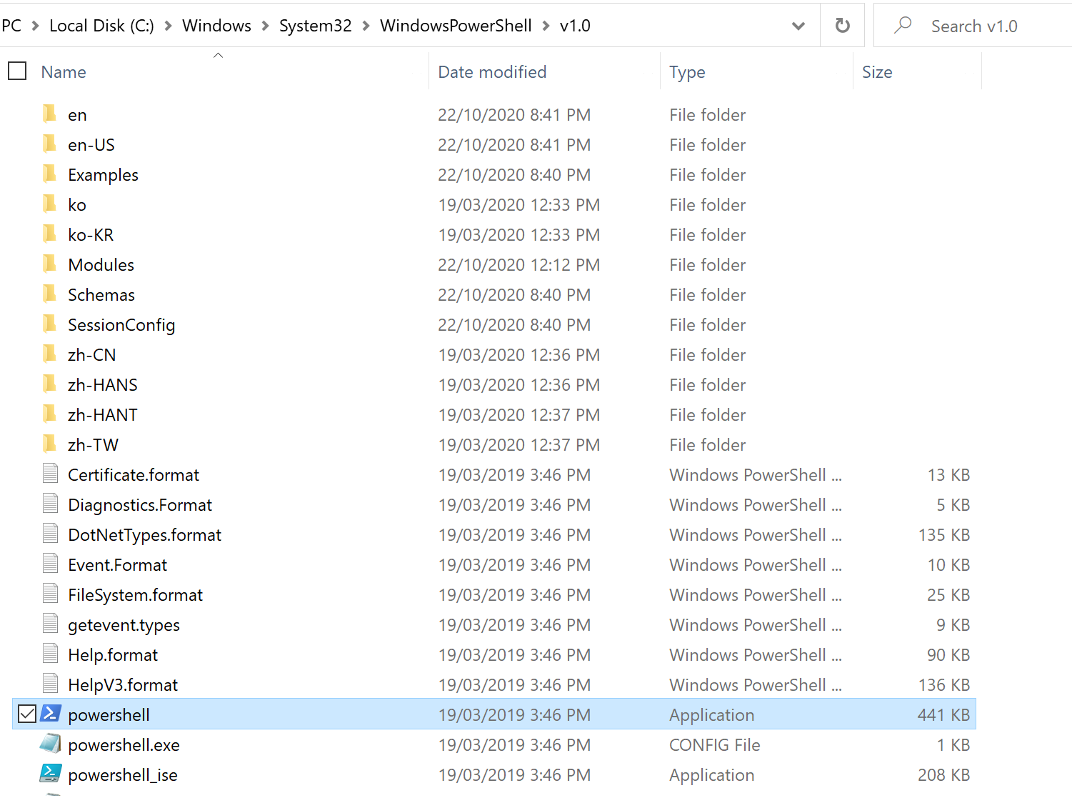The height and width of the screenshot is (803, 1072).
Task: Click the v1.0 breadcrumb
Action: 575,26
